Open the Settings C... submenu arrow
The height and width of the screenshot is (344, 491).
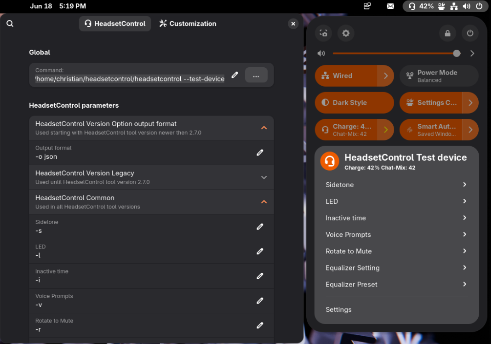pyautogui.click(x=470, y=103)
